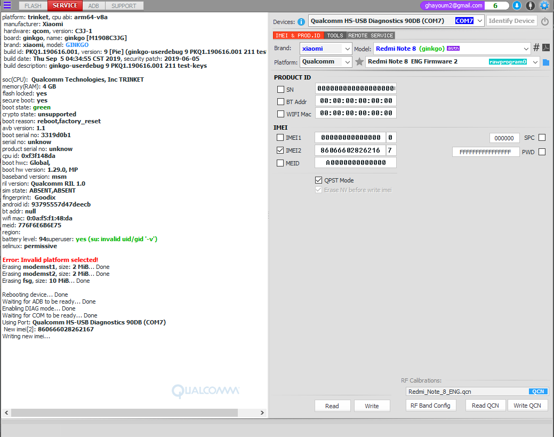Click the red 'Invalid platform selected' error text

[50, 260]
